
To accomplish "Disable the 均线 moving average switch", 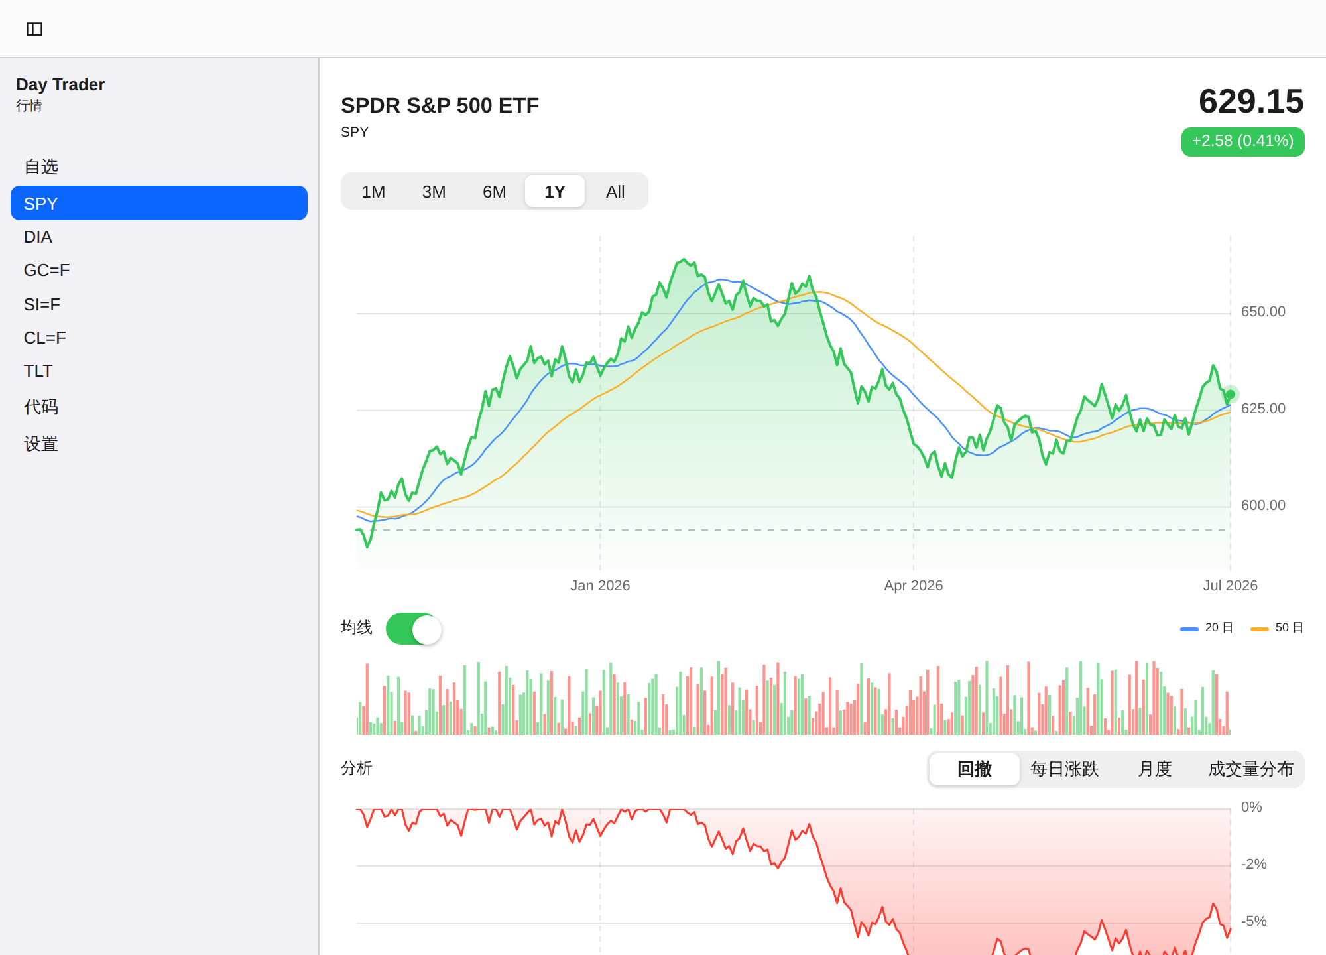I will tap(414, 629).
